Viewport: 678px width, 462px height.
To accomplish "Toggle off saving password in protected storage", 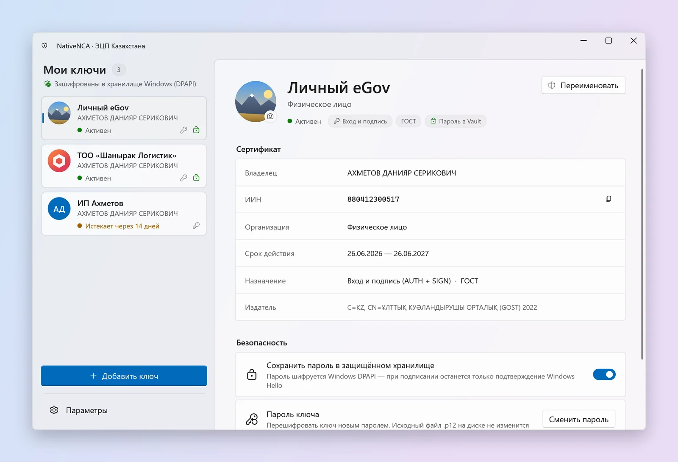I will point(604,375).
